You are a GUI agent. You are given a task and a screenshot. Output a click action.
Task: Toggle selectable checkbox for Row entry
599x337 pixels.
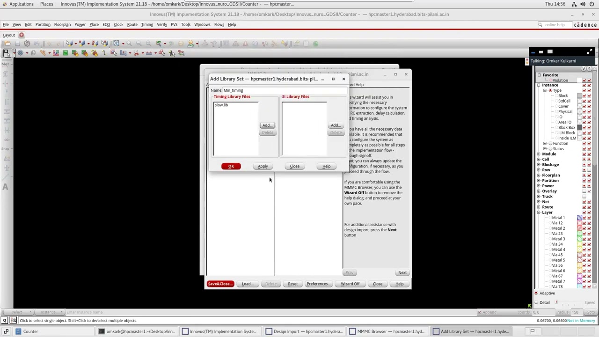(x=589, y=170)
